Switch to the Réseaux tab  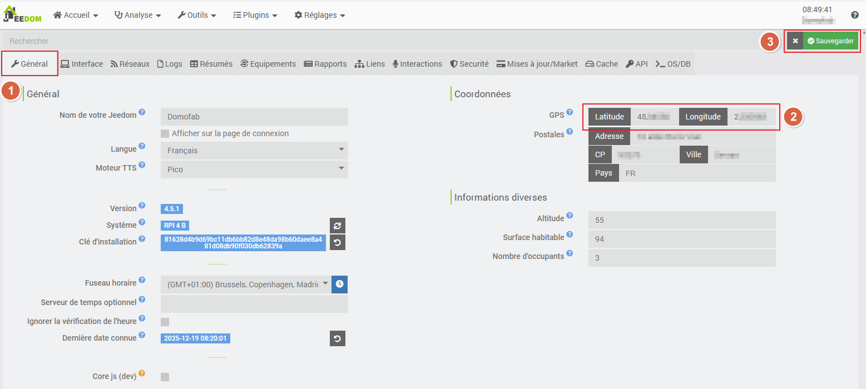130,64
